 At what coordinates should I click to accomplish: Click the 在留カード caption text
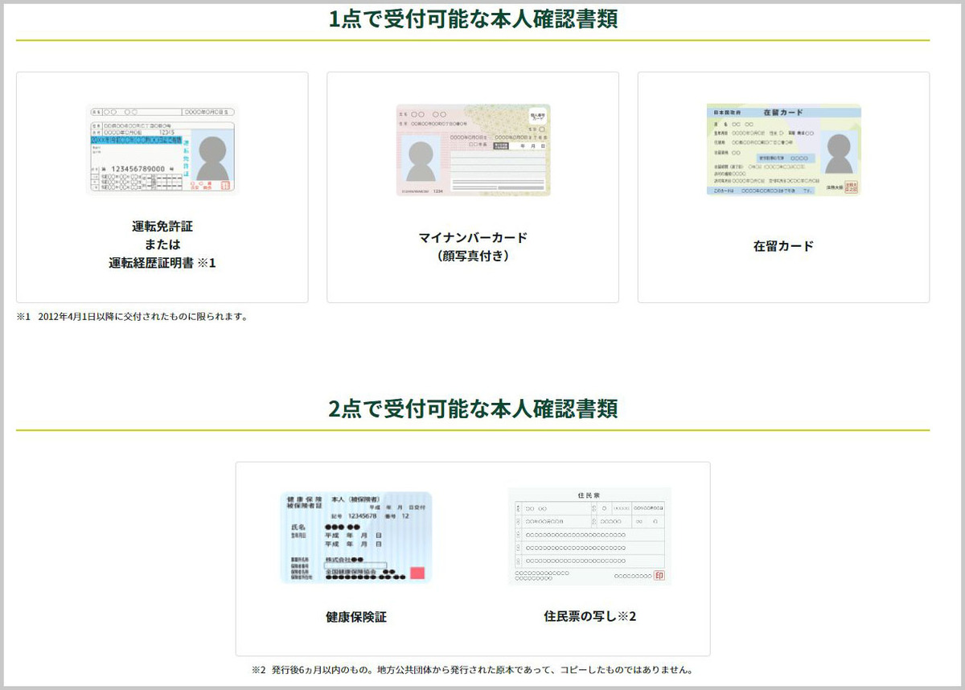click(783, 246)
